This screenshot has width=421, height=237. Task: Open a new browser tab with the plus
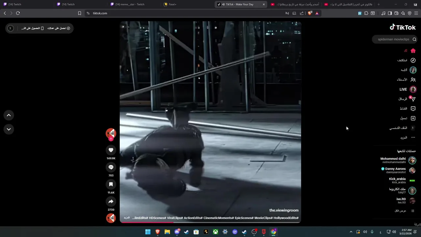click(379, 4)
